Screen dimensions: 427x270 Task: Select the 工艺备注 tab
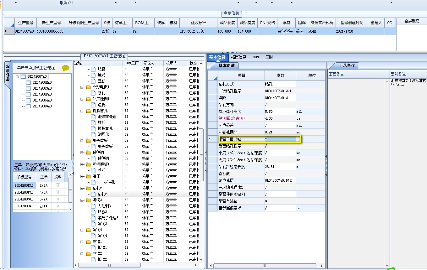click(x=347, y=66)
